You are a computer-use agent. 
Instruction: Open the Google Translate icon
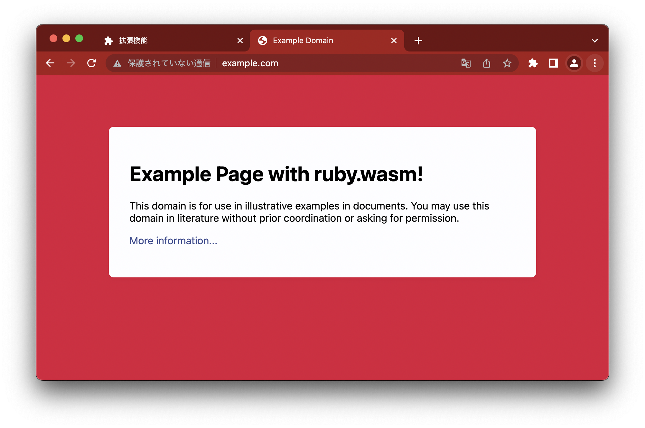pyautogui.click(x=466, y=63)
